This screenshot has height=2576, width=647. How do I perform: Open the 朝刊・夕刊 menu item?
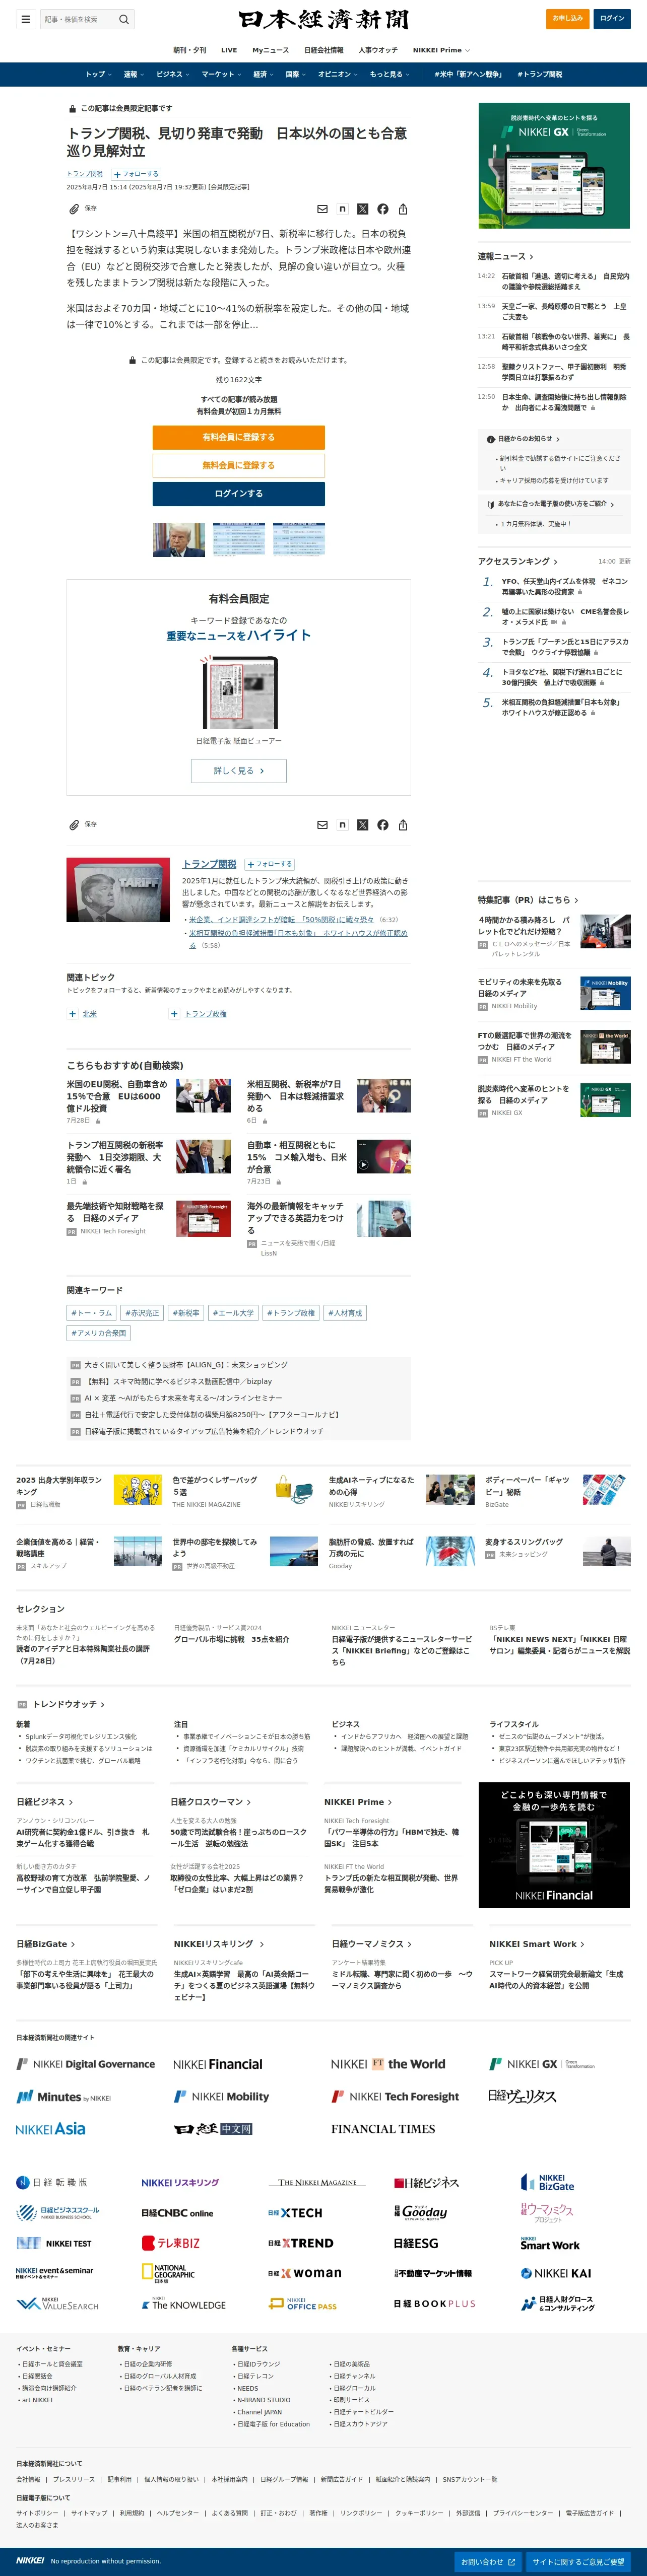pos(190,50)
